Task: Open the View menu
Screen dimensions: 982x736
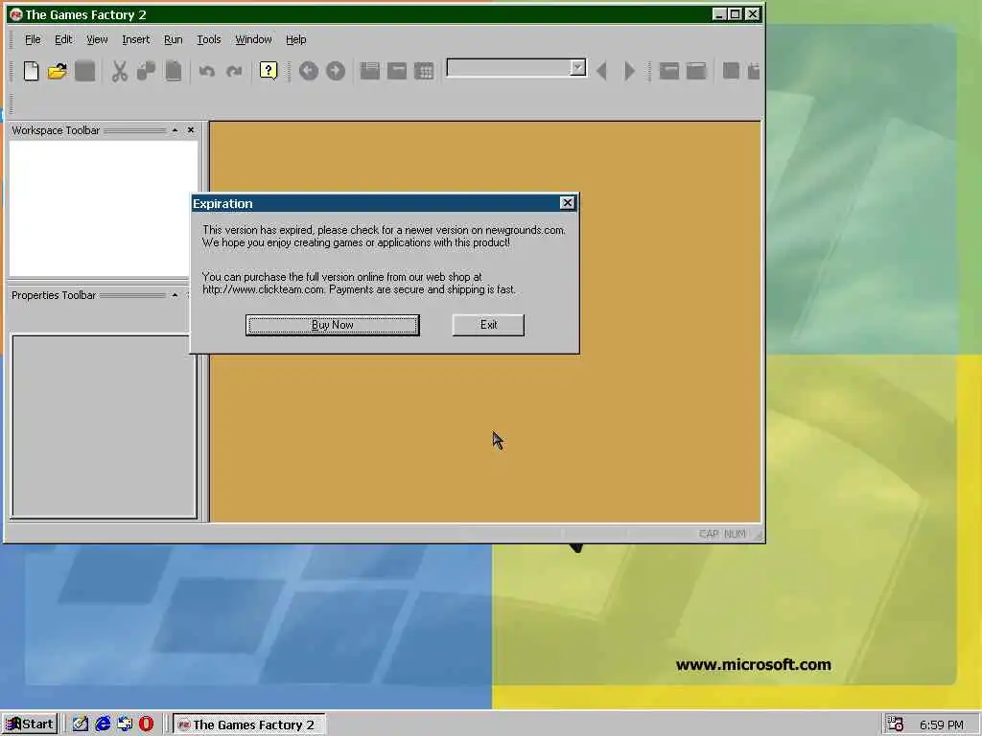Action: click(97, 39)
